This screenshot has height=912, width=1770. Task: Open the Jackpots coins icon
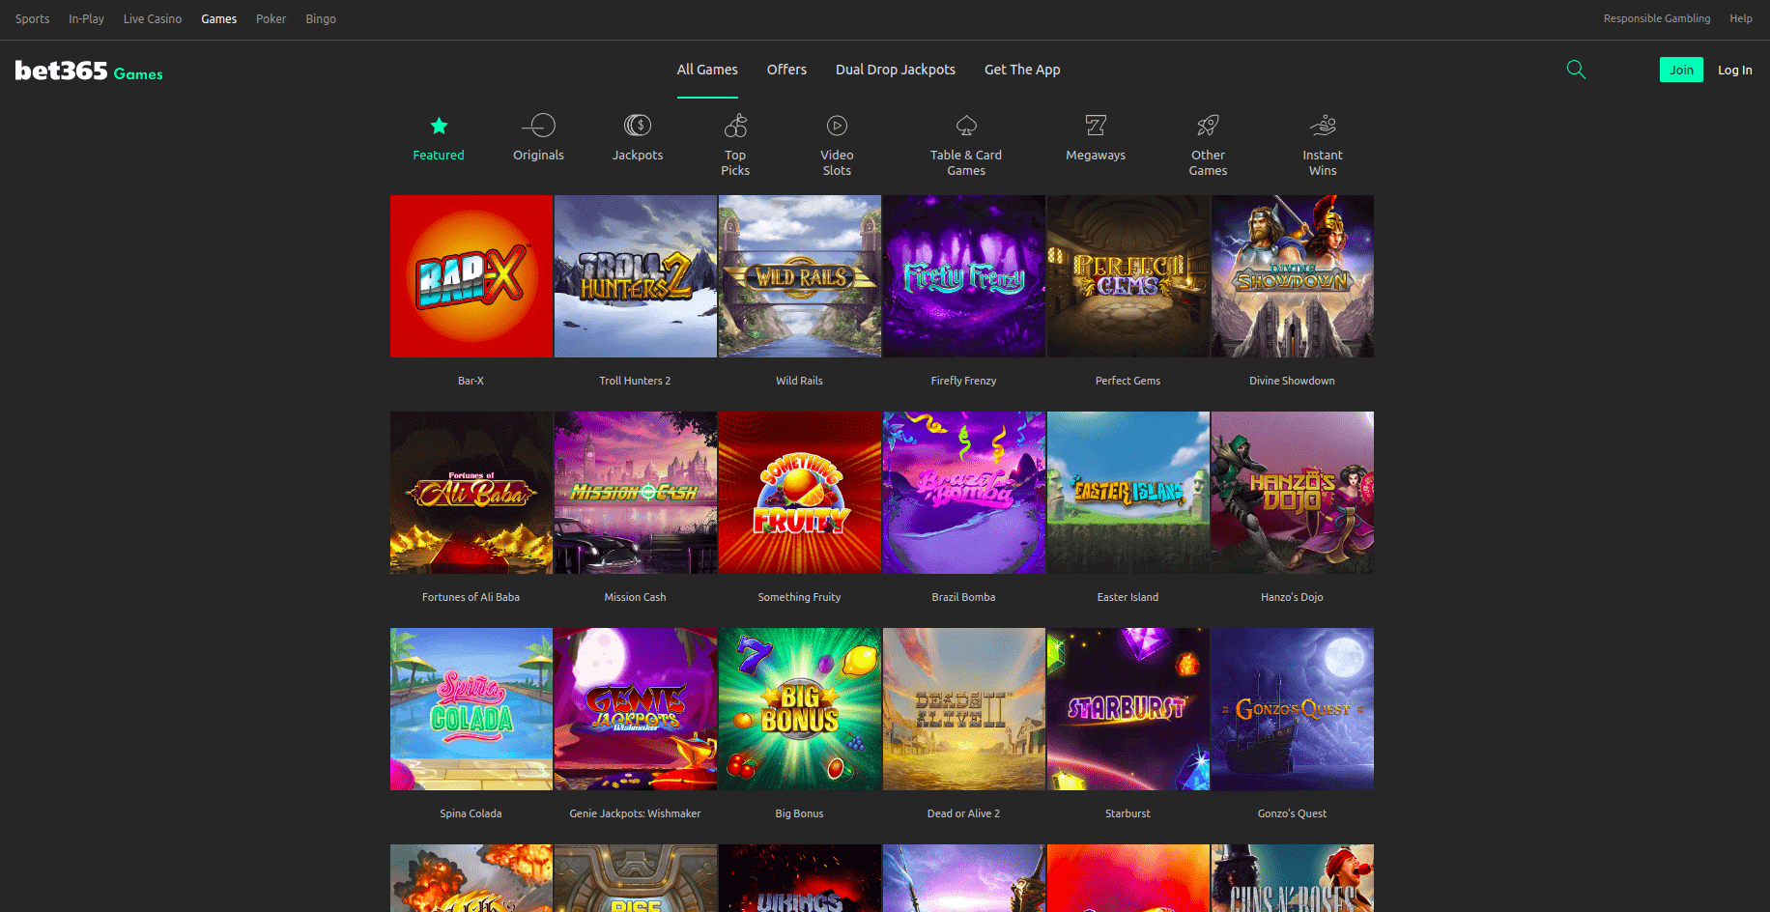(638, 126)
